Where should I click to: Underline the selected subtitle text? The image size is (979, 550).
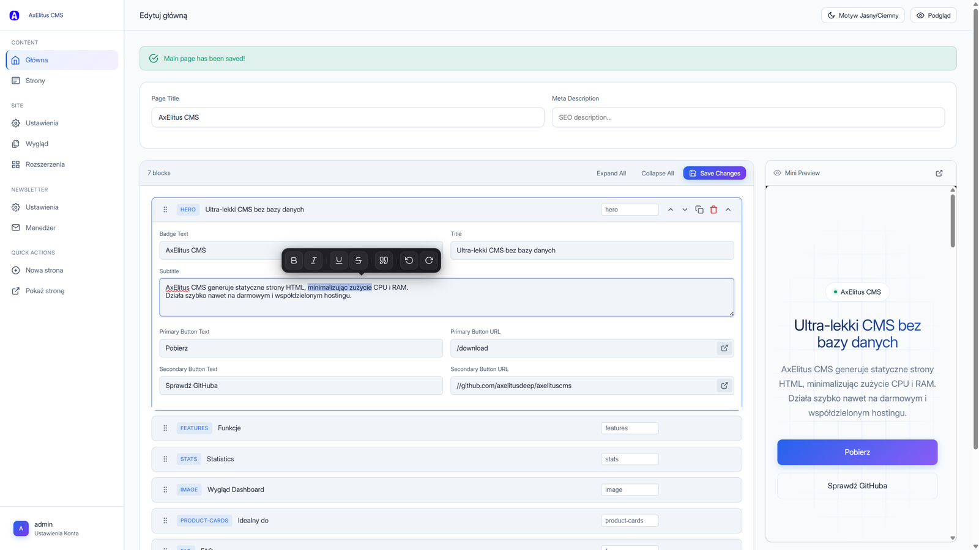(x=338, y=260)
